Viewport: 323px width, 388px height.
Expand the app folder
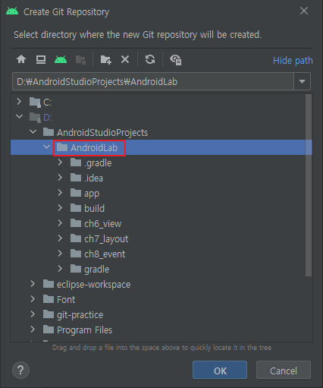(60, 193)
